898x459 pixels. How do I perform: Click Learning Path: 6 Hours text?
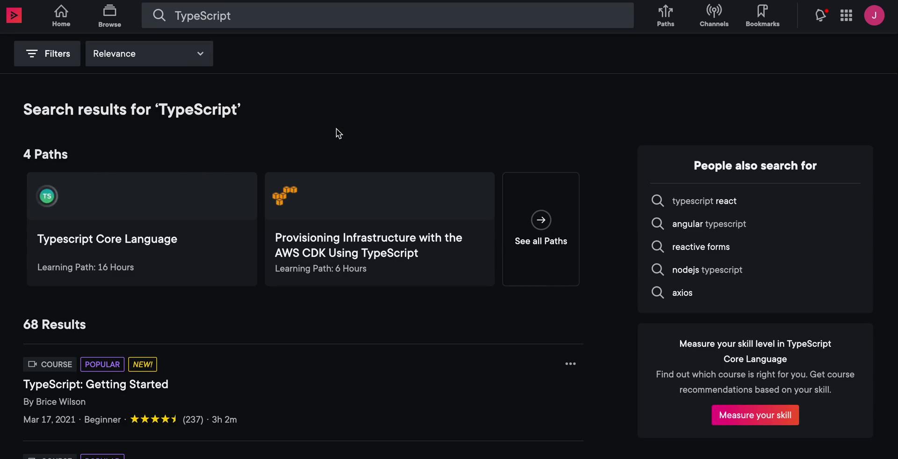coord(321,269)
